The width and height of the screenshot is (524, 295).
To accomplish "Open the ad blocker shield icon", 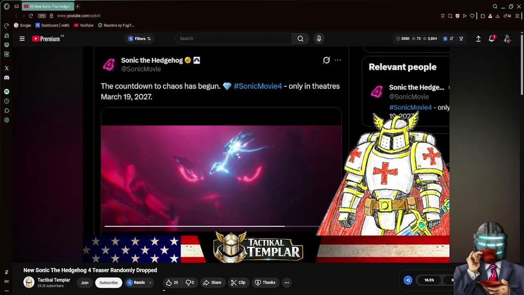I will pyautogui.click(x=457, y=16).
